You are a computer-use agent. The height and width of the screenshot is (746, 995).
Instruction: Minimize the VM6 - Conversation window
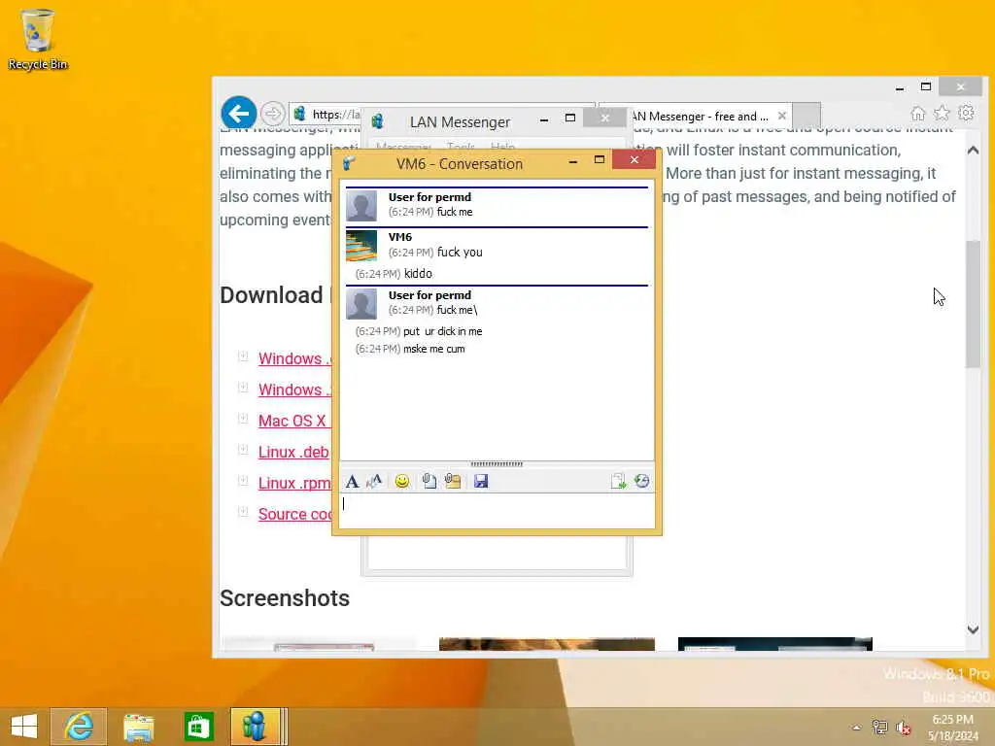click(x=573, y=161)
